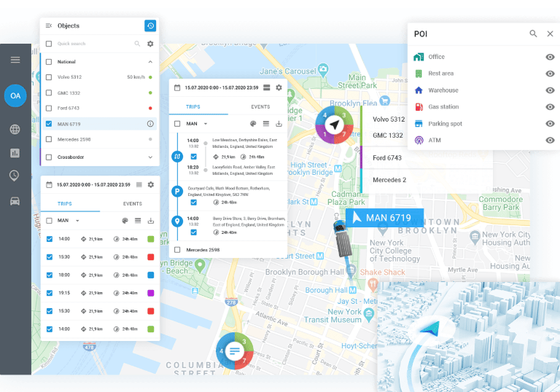Hide Warehouse POIs with the eye icon

pyautogui.click(x=550, y=90)
